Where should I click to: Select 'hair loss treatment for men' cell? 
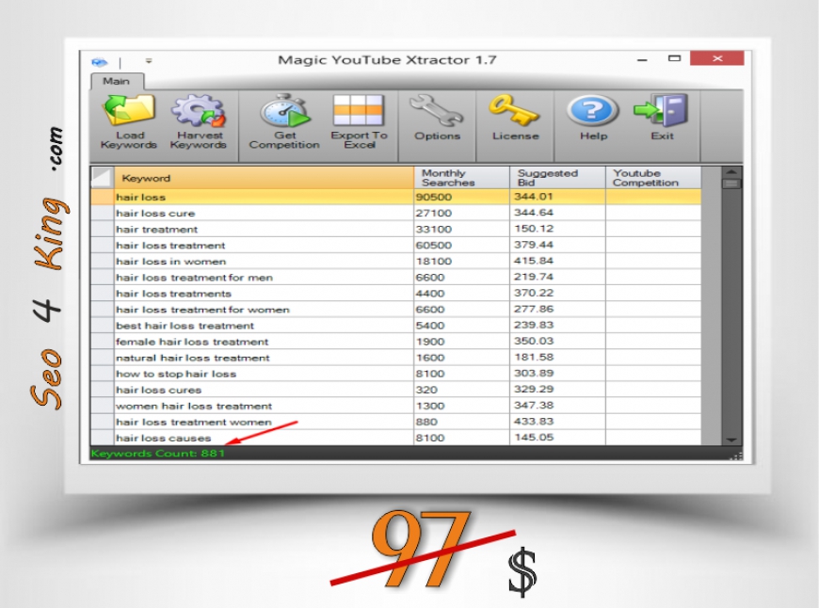pyautogui.click(x=264, y=278)
